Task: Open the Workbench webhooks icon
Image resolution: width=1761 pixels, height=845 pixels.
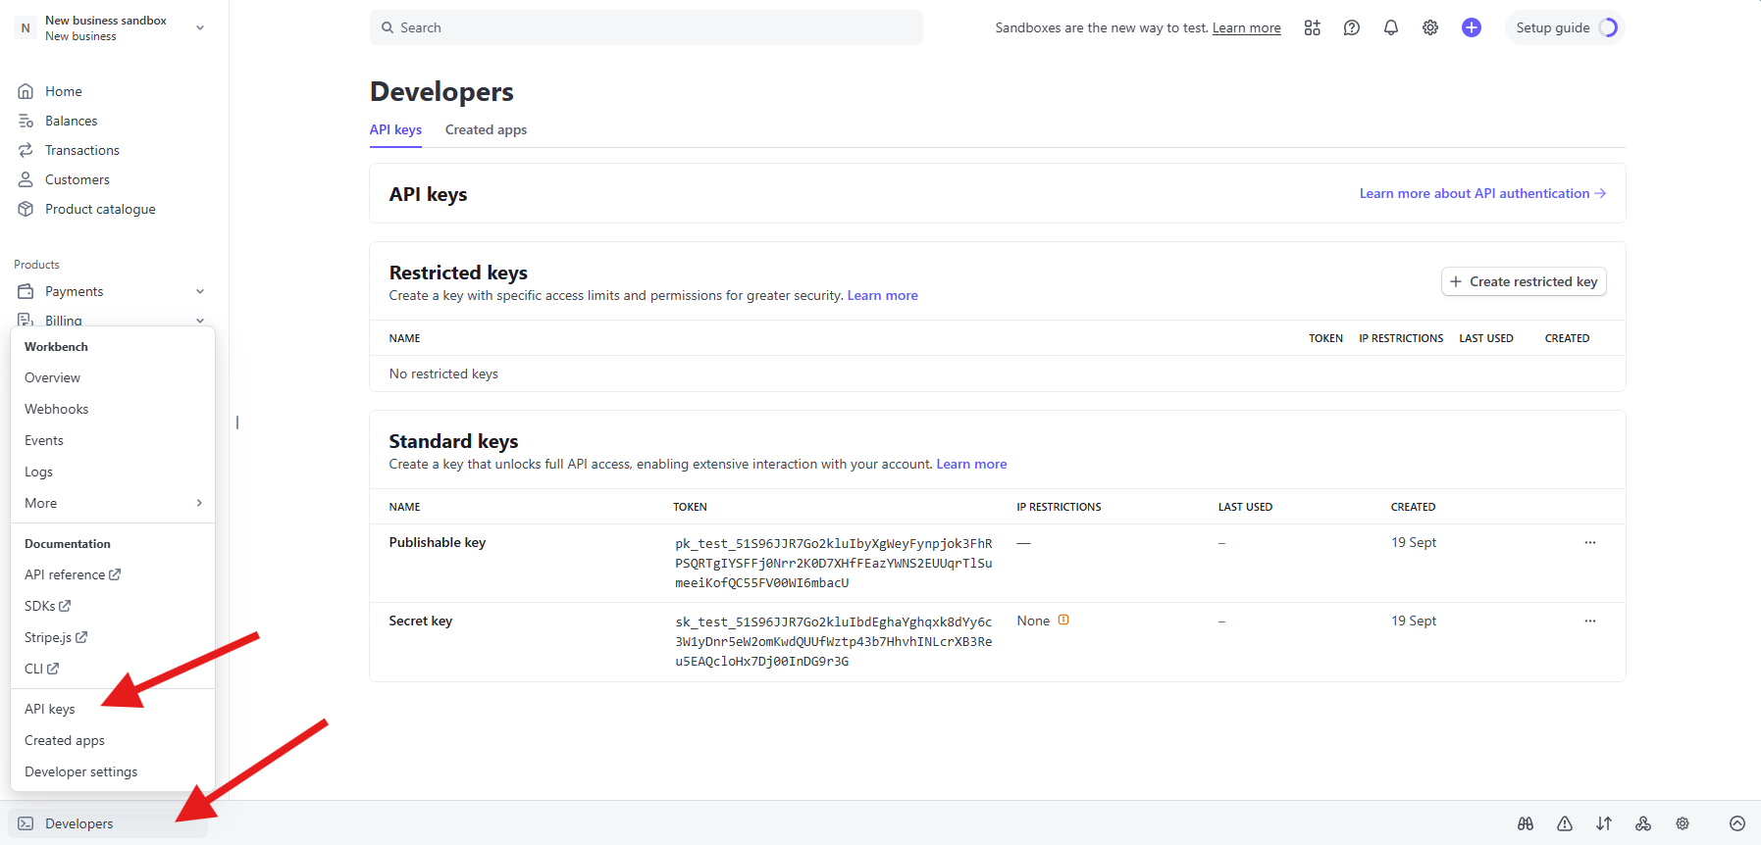Action: [1643, 823]
